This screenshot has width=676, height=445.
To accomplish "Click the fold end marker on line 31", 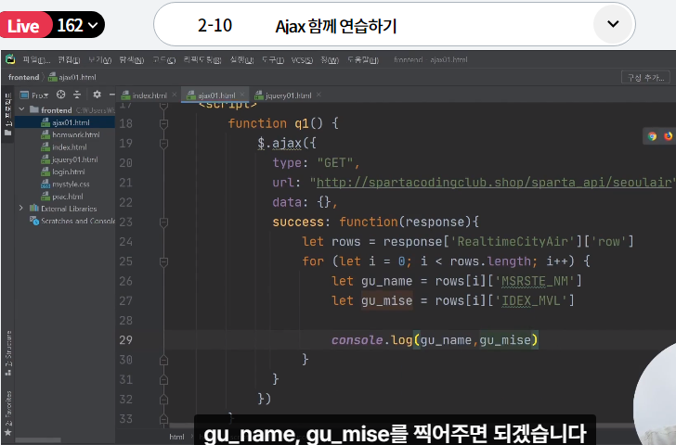I will (x=163, y=379).
